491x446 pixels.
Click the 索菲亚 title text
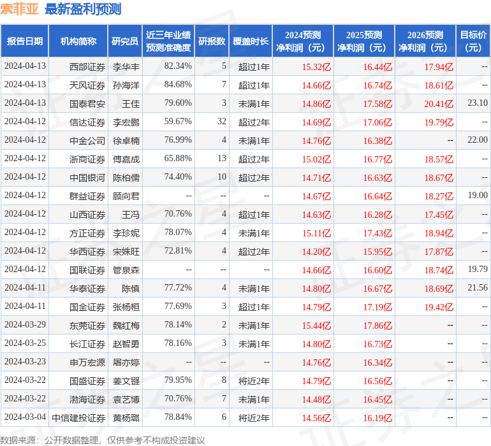(x=19, y=10)
